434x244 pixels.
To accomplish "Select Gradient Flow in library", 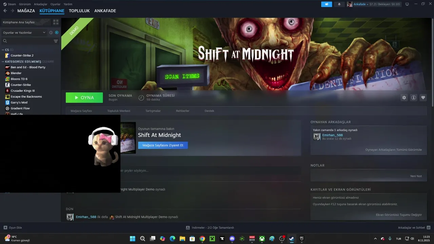I will (x=20, y=108).
